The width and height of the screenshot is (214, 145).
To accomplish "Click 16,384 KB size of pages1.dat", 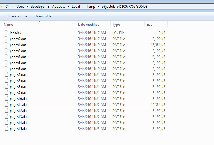I will click(158, 45).
